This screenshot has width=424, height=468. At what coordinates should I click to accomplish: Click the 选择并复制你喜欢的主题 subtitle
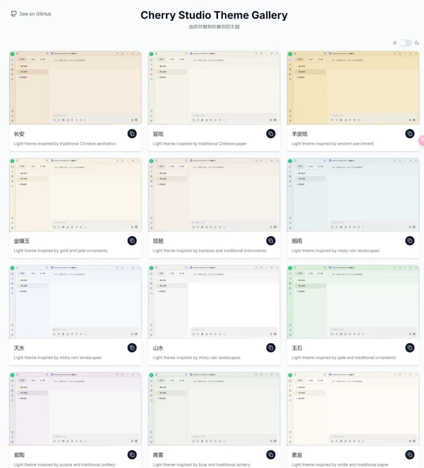(214, 27)
